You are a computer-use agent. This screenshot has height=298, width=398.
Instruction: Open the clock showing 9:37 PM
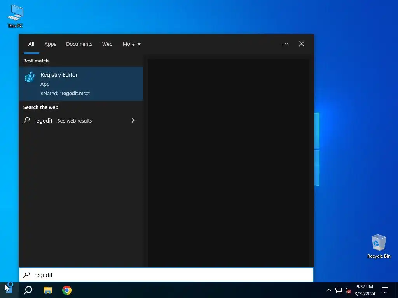tap(365, 290)
